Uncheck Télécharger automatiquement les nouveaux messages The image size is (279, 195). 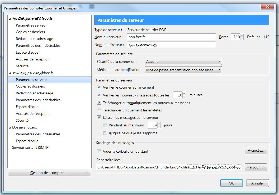point(99,102)
